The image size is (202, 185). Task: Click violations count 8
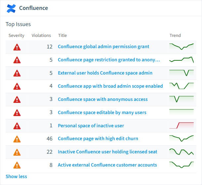coord(51,165)
